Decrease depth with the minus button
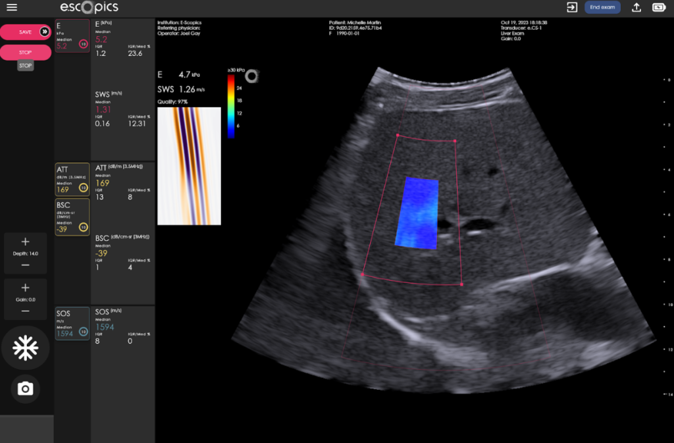The image size is (674, 443). point(26,265)
